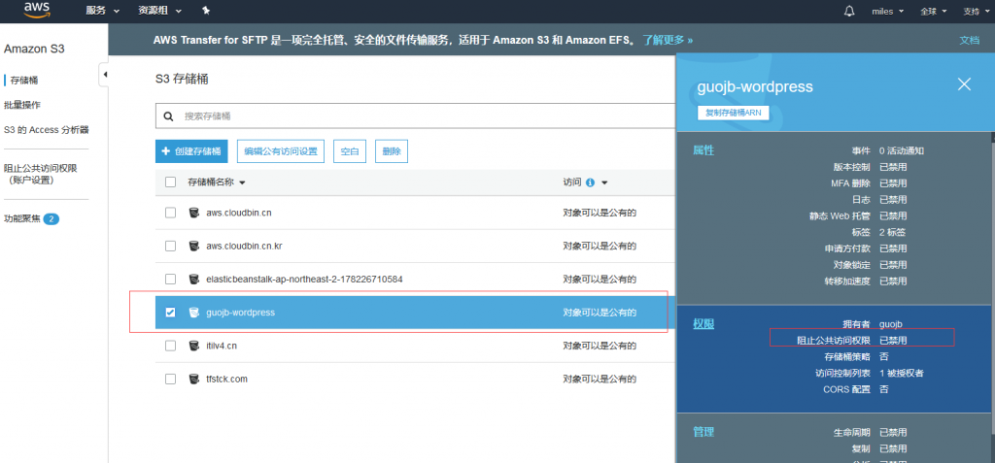Click 访问控制列表 1 被授权者 row
Viewport: 995px width, 463px height.
pyautogui.click(x=870, y=373)
